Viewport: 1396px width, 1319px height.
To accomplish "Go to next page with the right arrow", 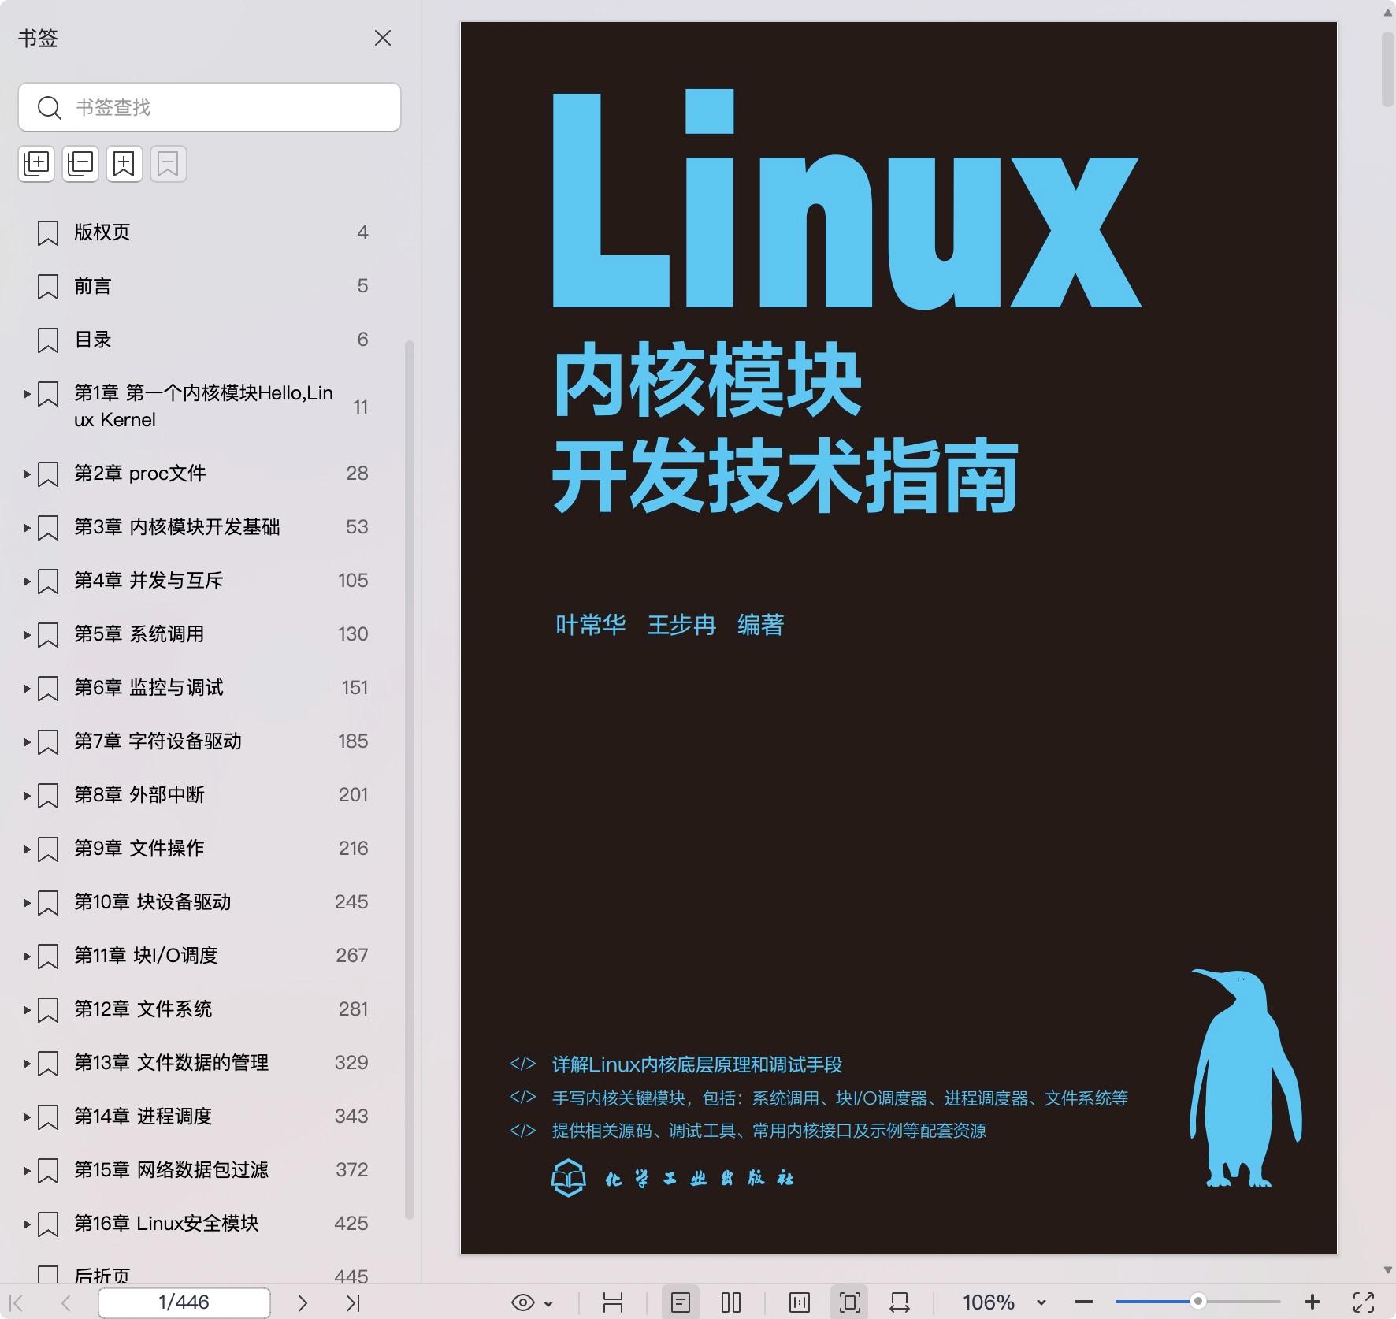I will pos(303,1302).
